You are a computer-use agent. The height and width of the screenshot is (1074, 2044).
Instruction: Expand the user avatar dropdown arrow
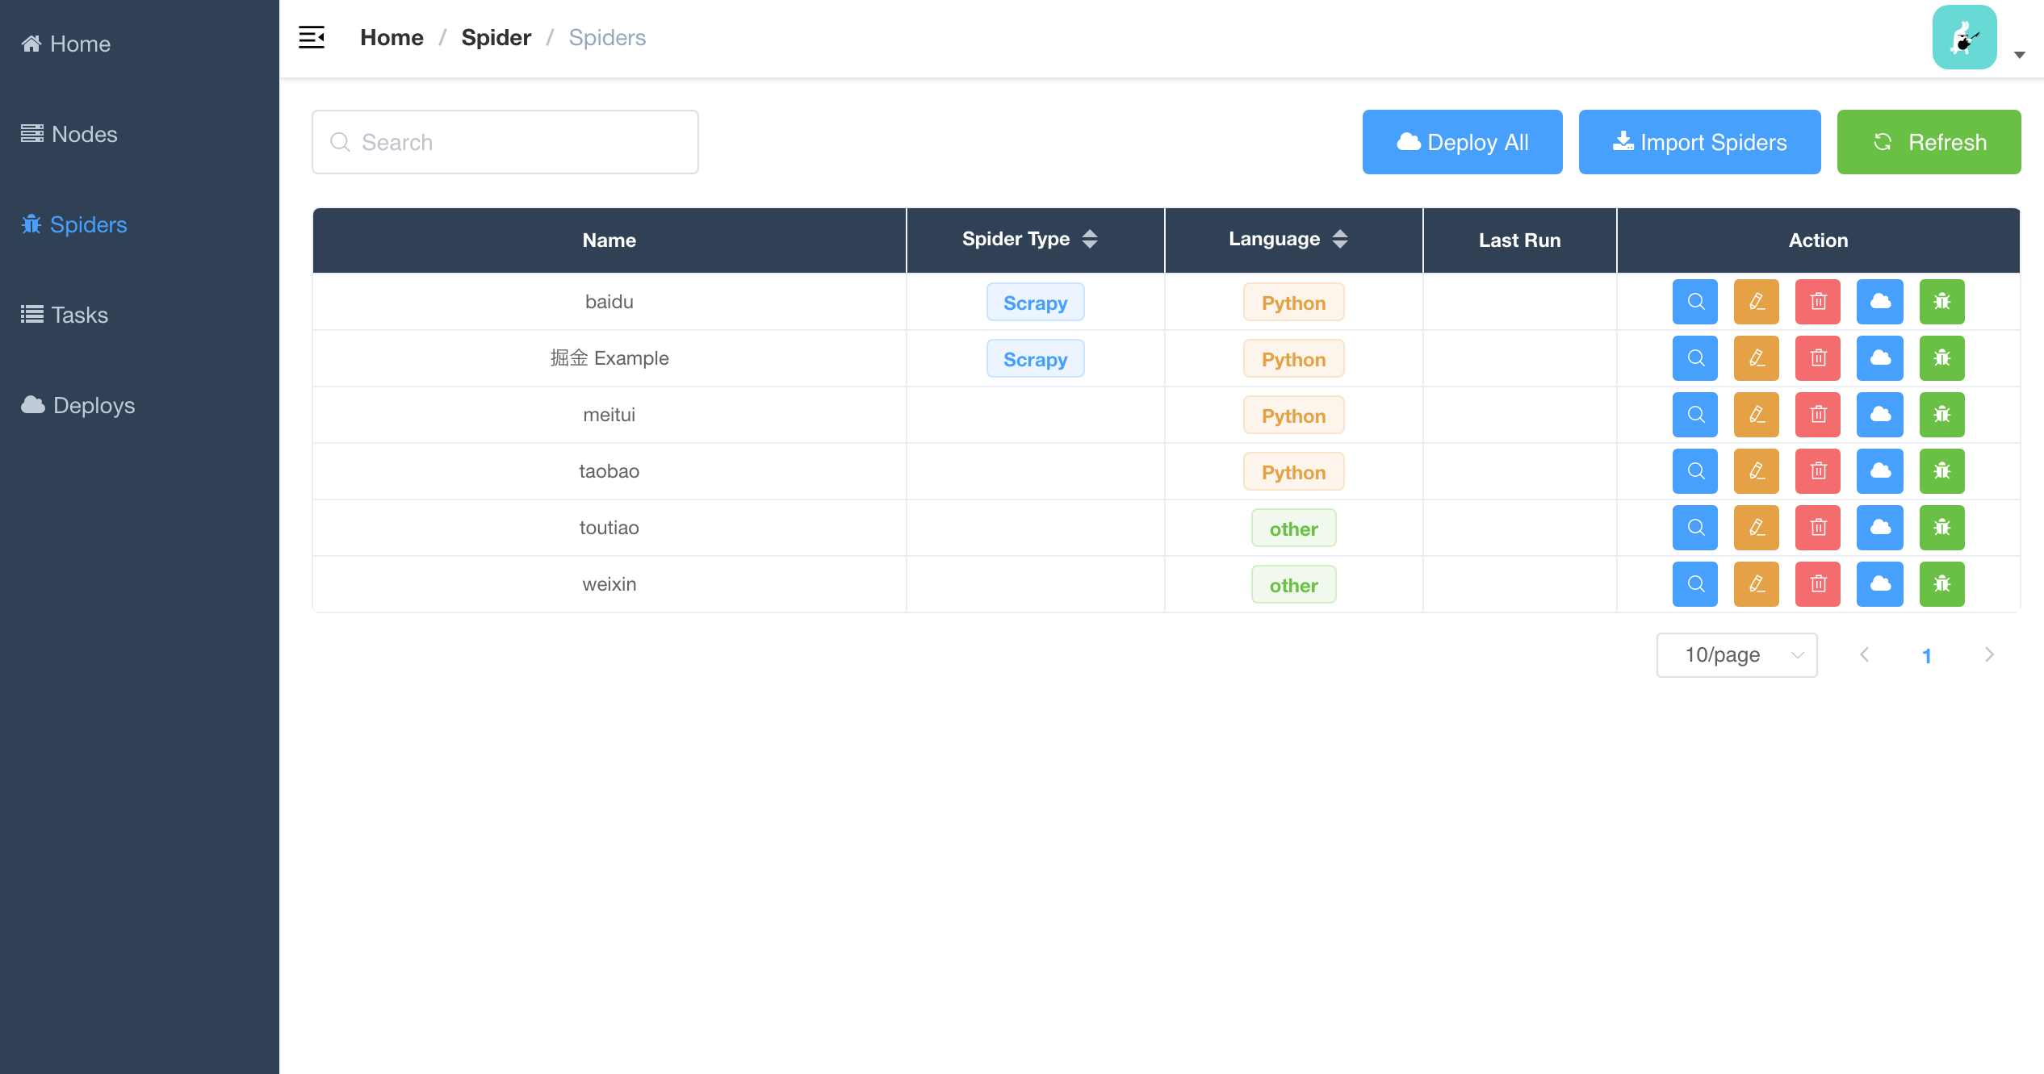point(2020,55)
